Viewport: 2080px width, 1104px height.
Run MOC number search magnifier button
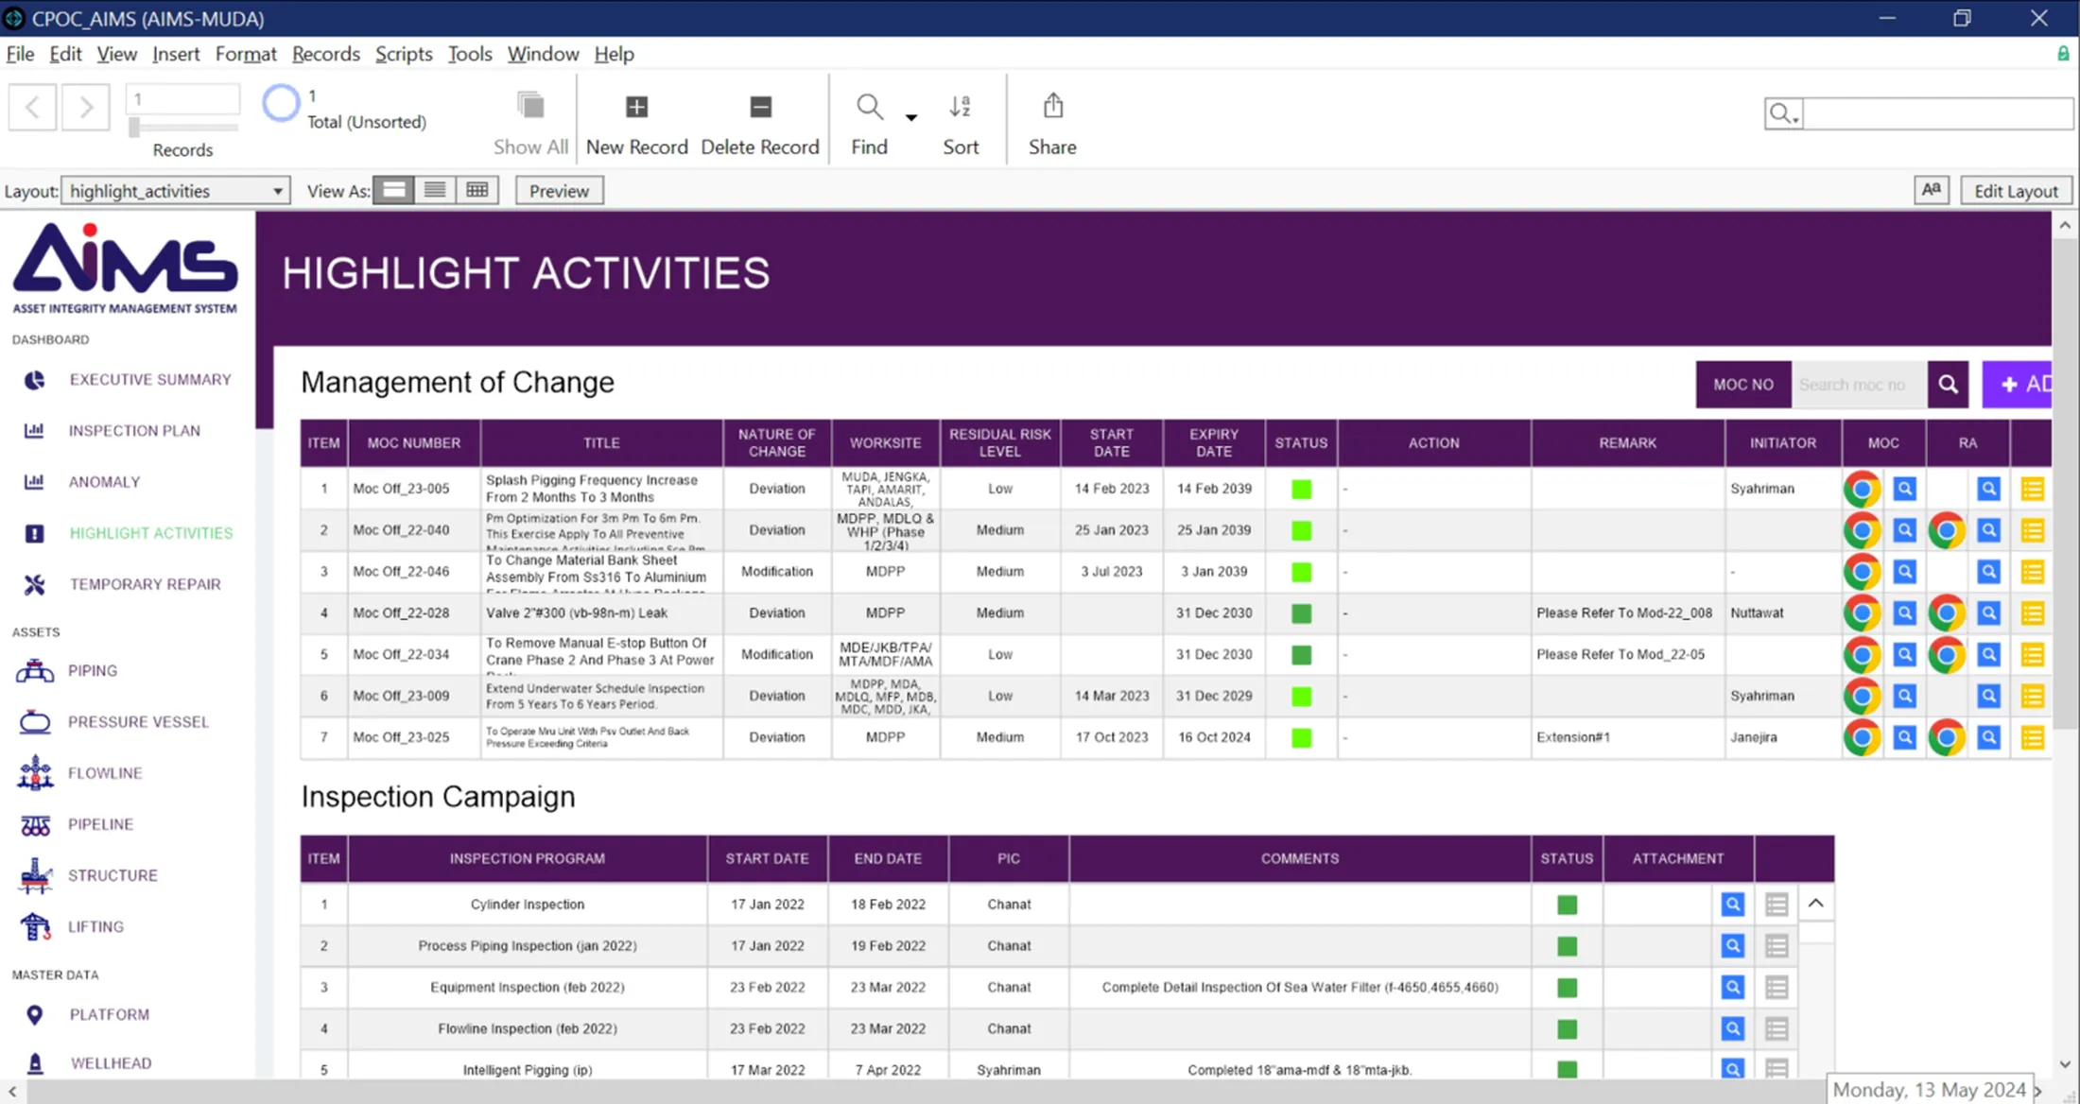tap(1948, 385)
